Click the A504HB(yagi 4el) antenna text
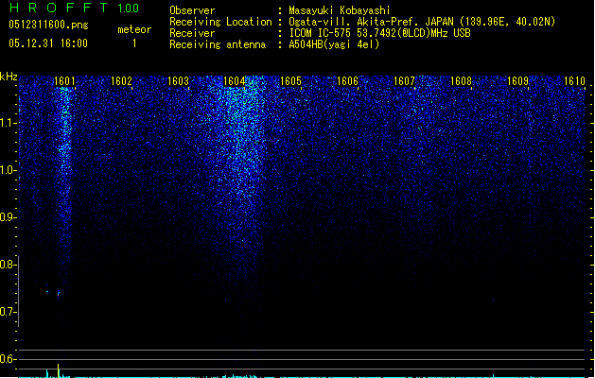The height and width of the screenshot is (378, 595). point(334,44)
